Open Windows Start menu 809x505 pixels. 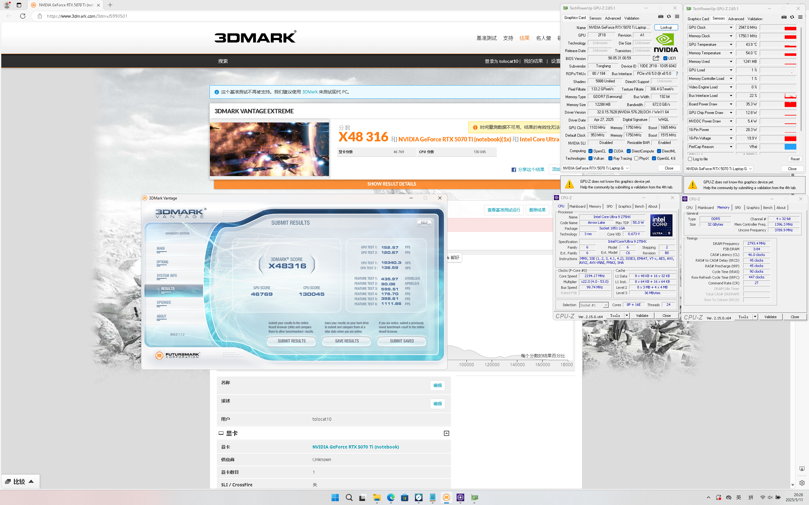(335, 498)
